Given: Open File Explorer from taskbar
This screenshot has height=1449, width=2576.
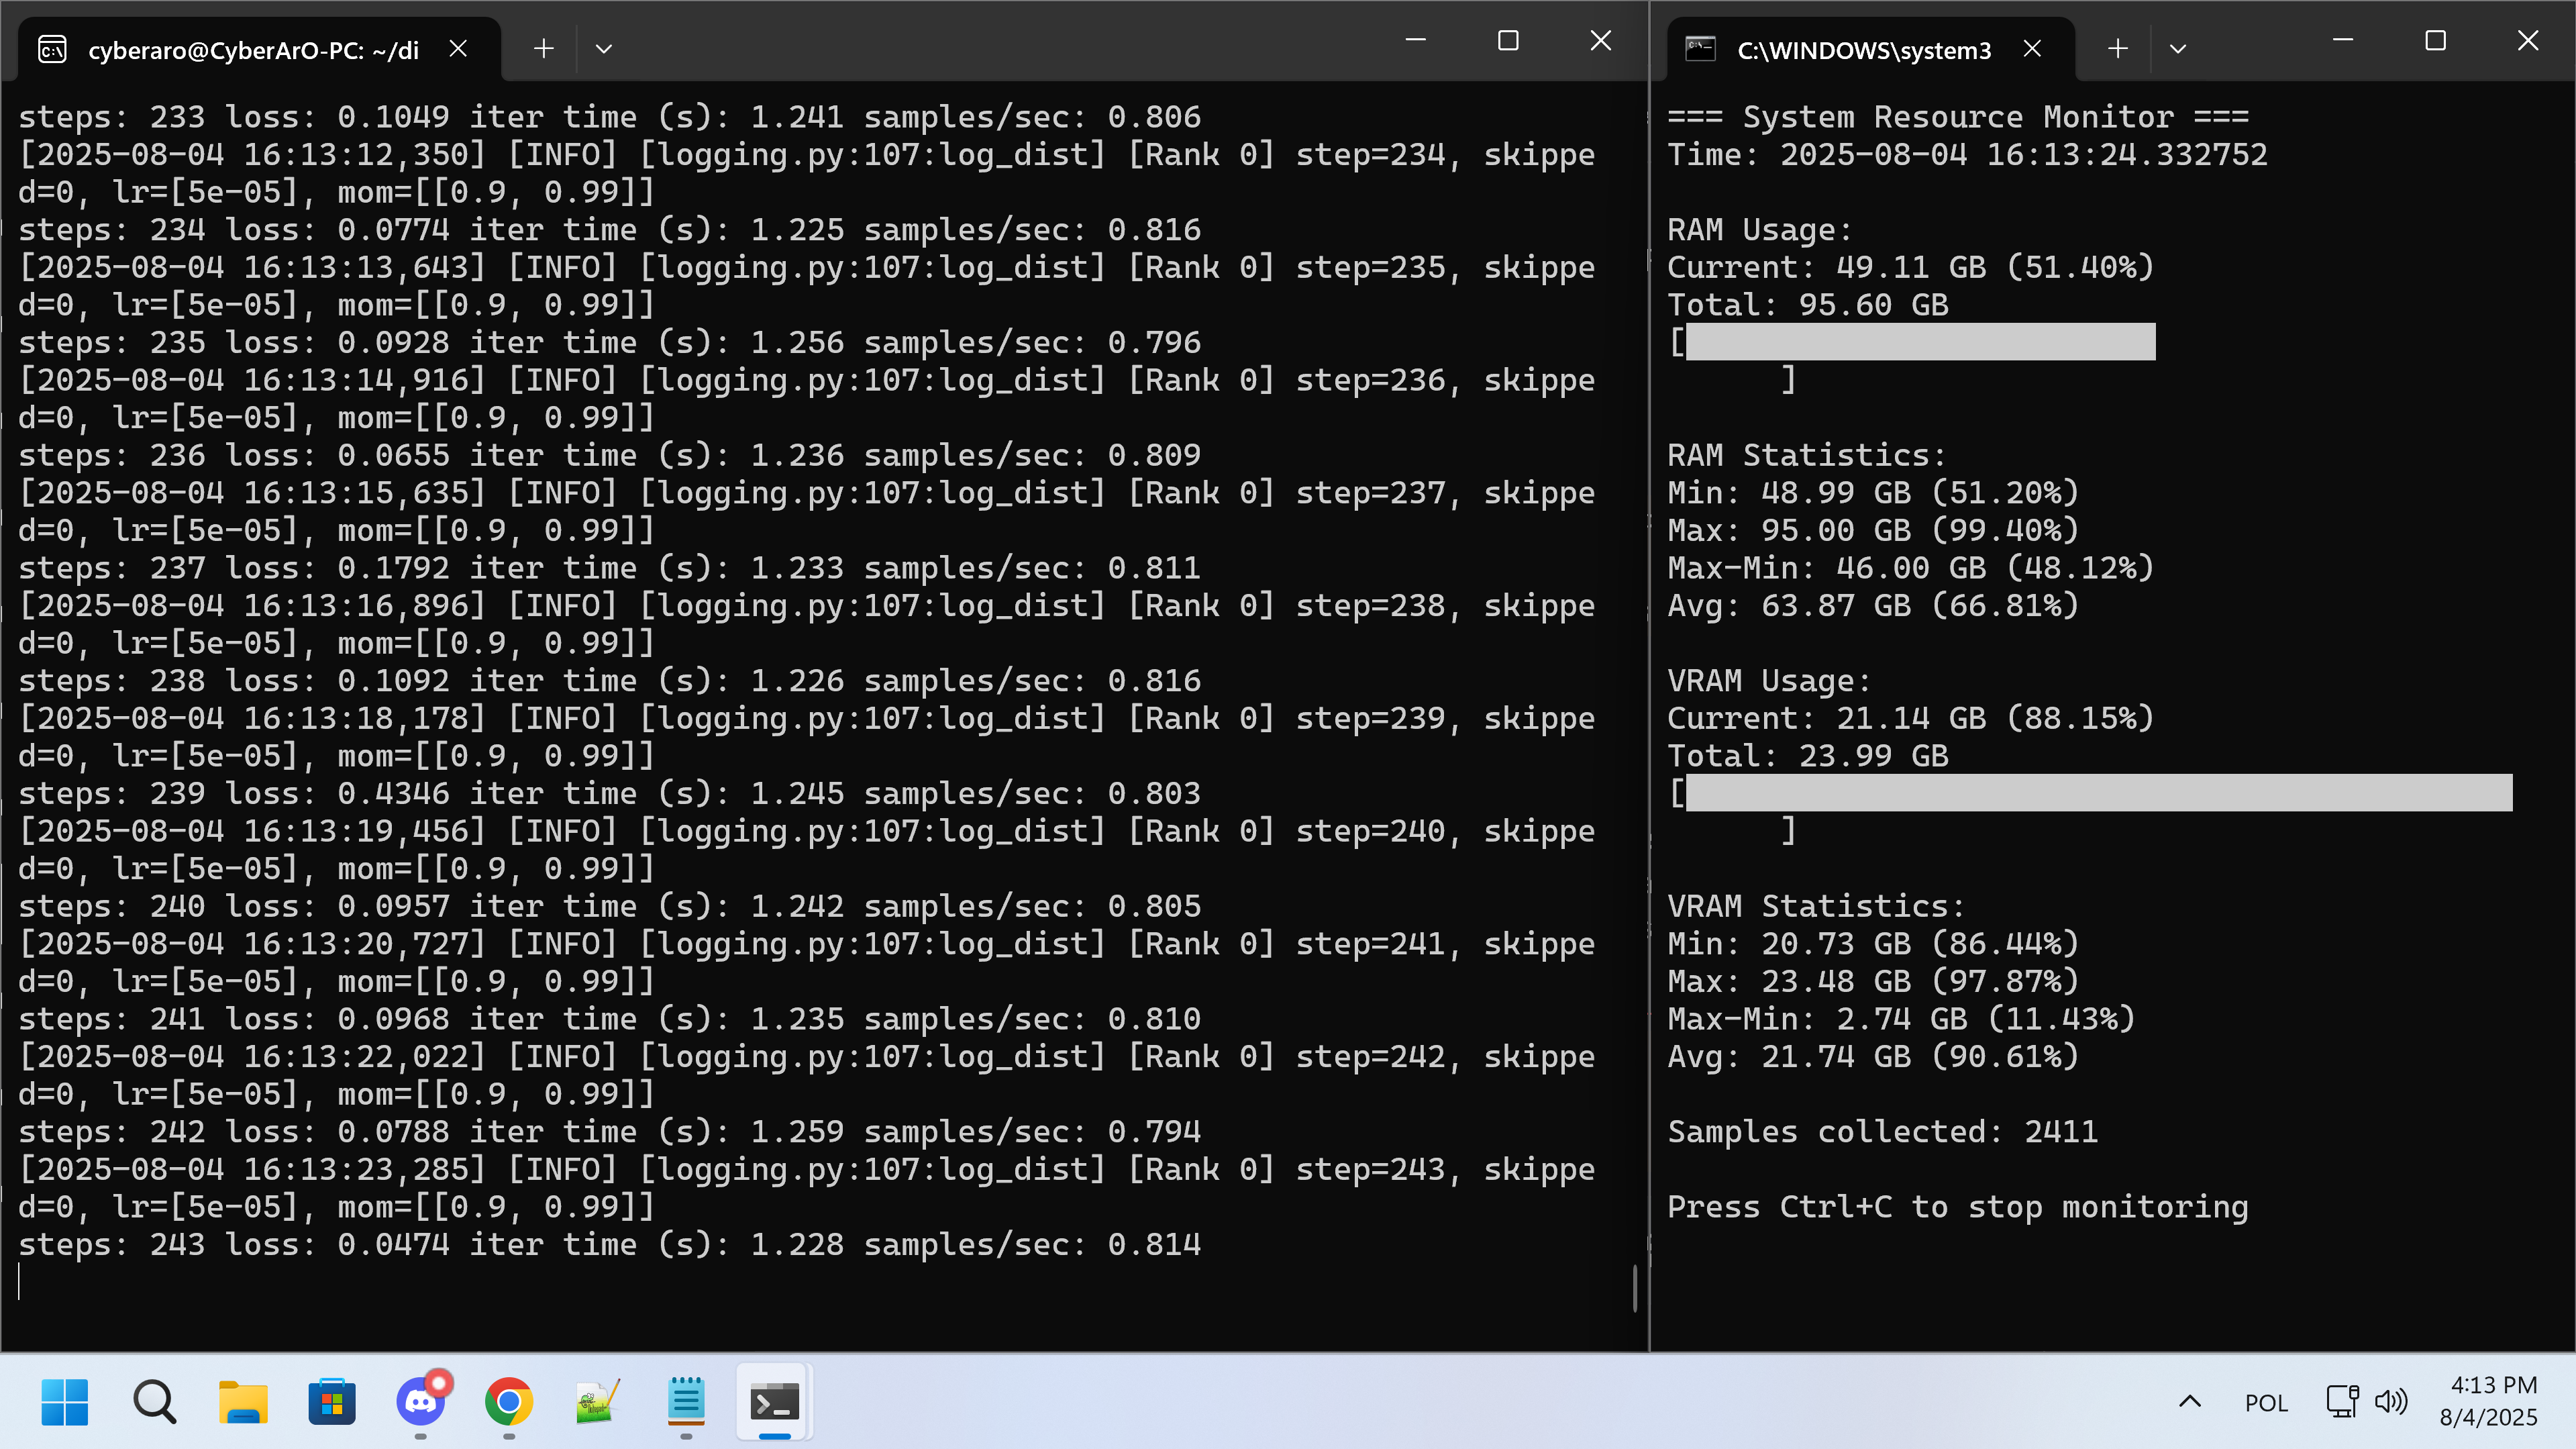Looking at the screenshot, I should [x=243, y=1402].
